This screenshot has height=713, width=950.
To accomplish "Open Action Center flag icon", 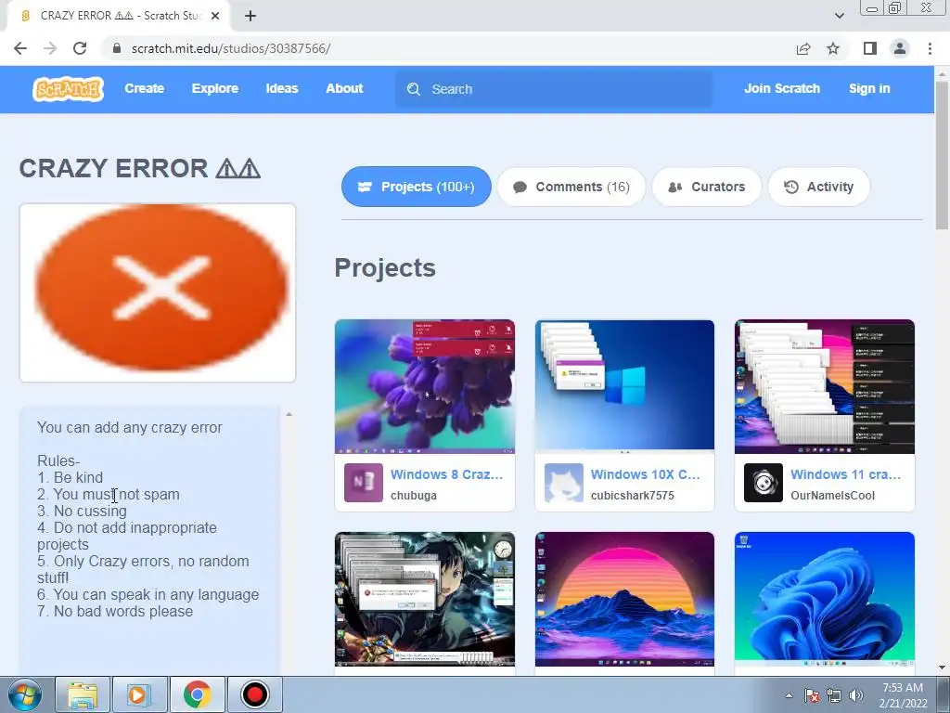I will click(812, 696).
